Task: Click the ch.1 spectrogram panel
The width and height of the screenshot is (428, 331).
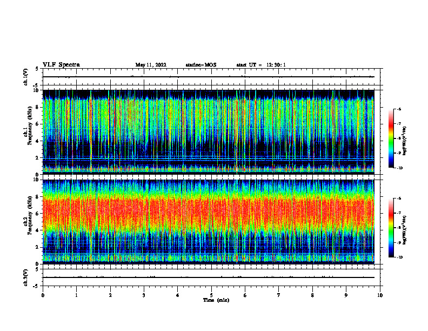Action: click(208, 132)
